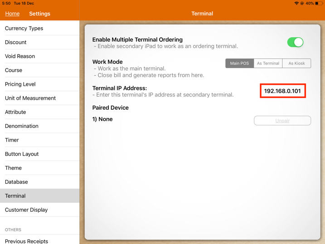Go to Home link

pyautogui.click(x=12, y=14)
